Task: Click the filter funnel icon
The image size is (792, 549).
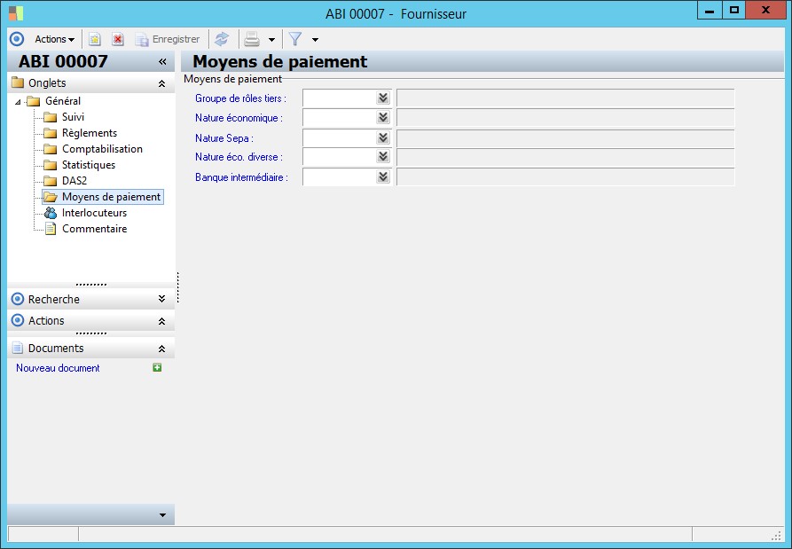Action: point(295,39)
